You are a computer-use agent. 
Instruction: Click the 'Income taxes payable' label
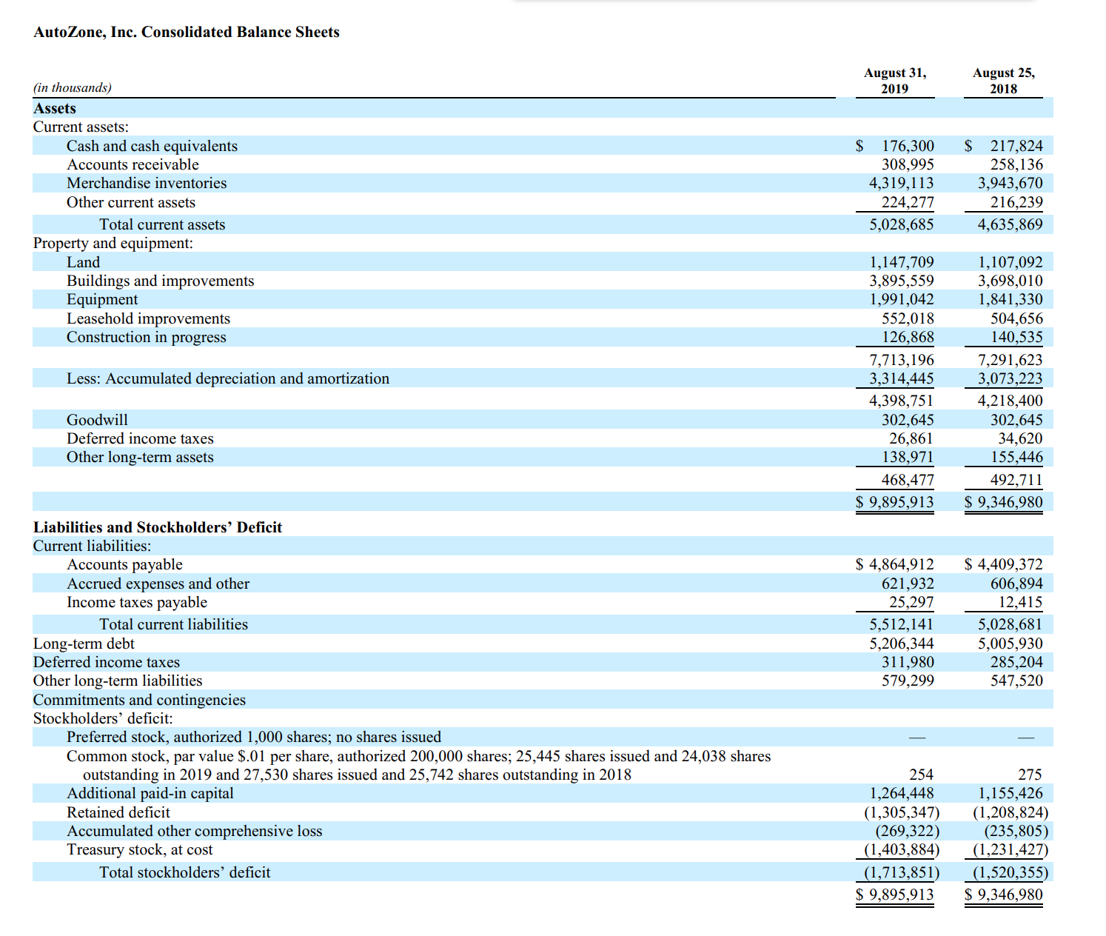pyautogui.click(x=137, y=602)
